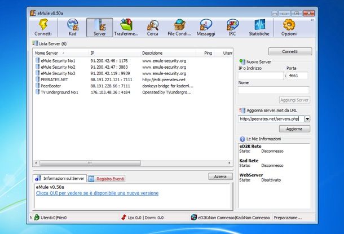This screenshot has height=234, width=344.
Task: Click server icon of eMule Security No3
Action: 38,73
